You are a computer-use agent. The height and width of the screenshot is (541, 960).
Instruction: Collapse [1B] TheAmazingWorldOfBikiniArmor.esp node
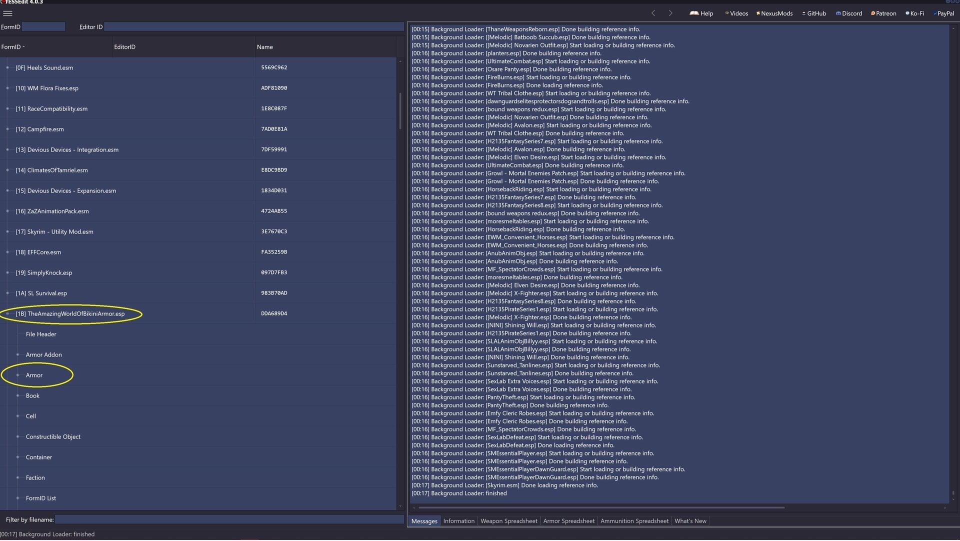[x=7, y=313]
